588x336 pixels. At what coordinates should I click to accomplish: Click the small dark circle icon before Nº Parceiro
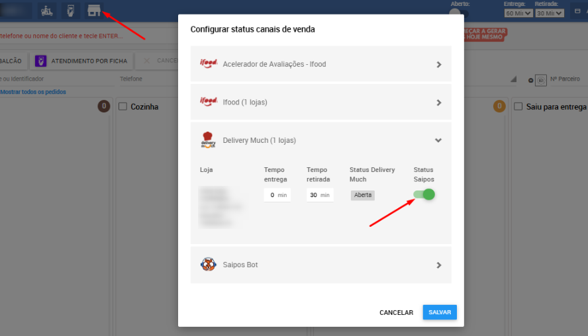pos(530,80)
